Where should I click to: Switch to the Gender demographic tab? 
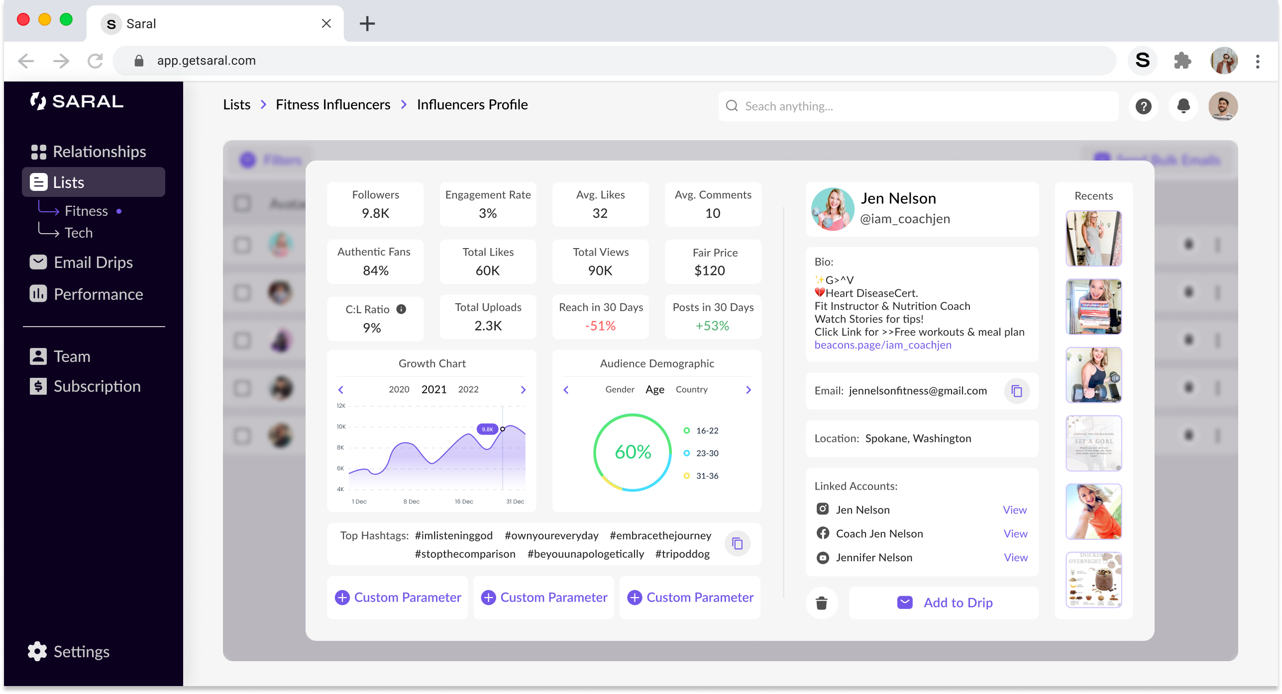pyautogui.click(x=619, y=389)
